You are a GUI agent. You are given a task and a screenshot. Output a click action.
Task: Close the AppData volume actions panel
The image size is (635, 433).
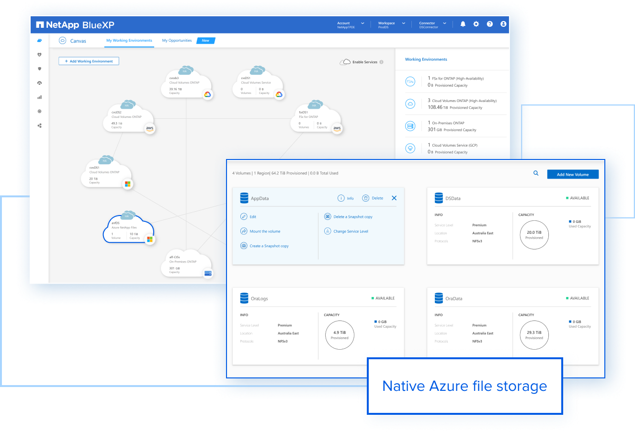394,198
